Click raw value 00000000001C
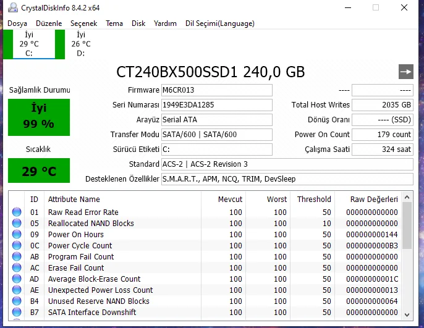424x328 pixels. pyautogui.click(x=372, y=279)
